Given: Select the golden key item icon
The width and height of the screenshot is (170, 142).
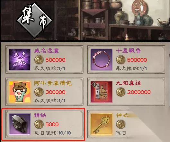Looking at the screenshot, I should pos(102,124).
